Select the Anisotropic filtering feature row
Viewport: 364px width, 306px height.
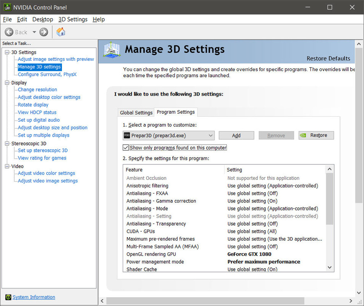(224, 186)
